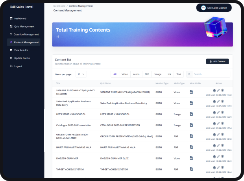244x181 pixels.
Task: Edit Sales Park Application content
Action: 218,102
